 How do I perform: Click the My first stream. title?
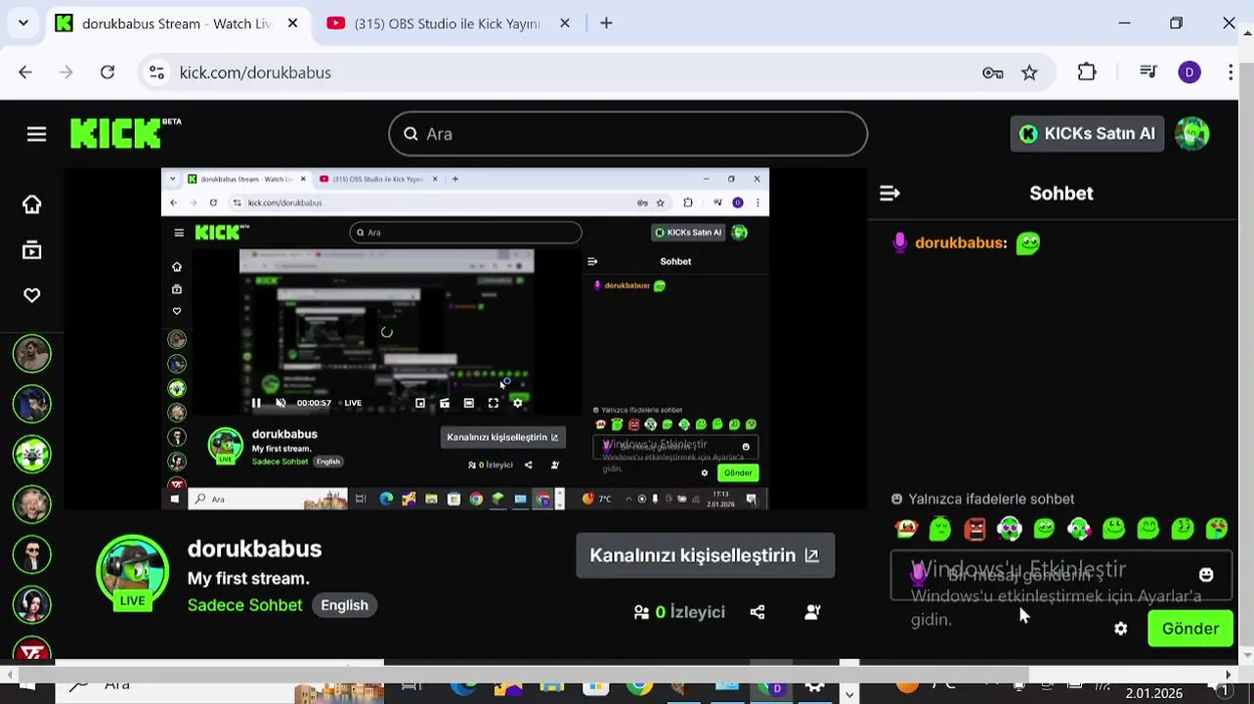coord(248,579)
